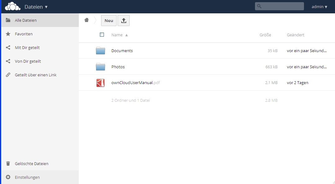Screen dimensions: 335x184
Task: Open Geteilt über einen Link view
Action: pos(40,75)
